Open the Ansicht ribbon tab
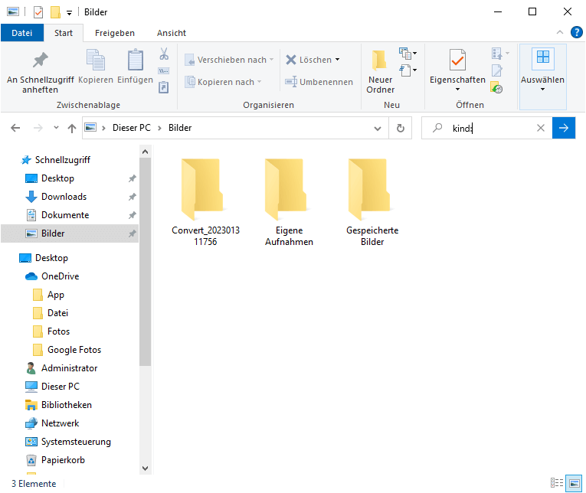Viewport: 586px width, 493px height. 172,33
